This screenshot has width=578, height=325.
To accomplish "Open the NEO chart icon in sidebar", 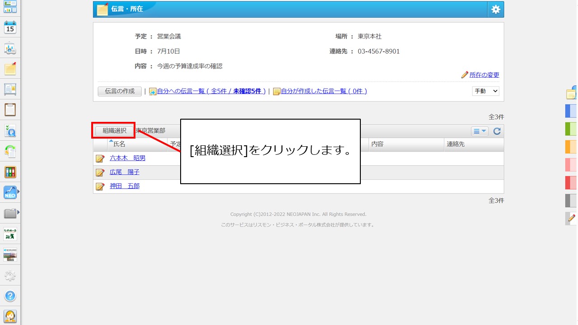I will (10, 193).
